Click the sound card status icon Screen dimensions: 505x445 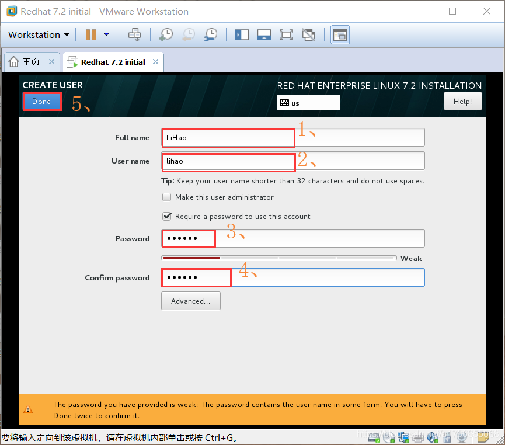pos(432,437)
